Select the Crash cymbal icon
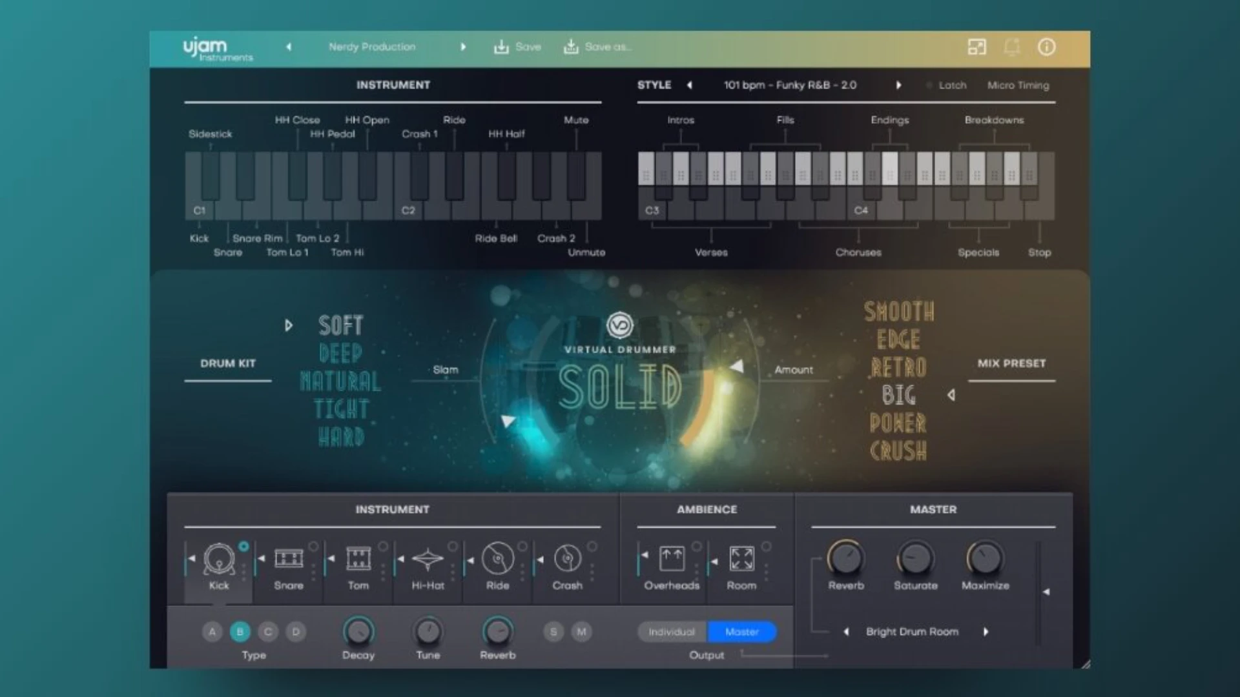The image size is (1240, 697). point(568,559)
